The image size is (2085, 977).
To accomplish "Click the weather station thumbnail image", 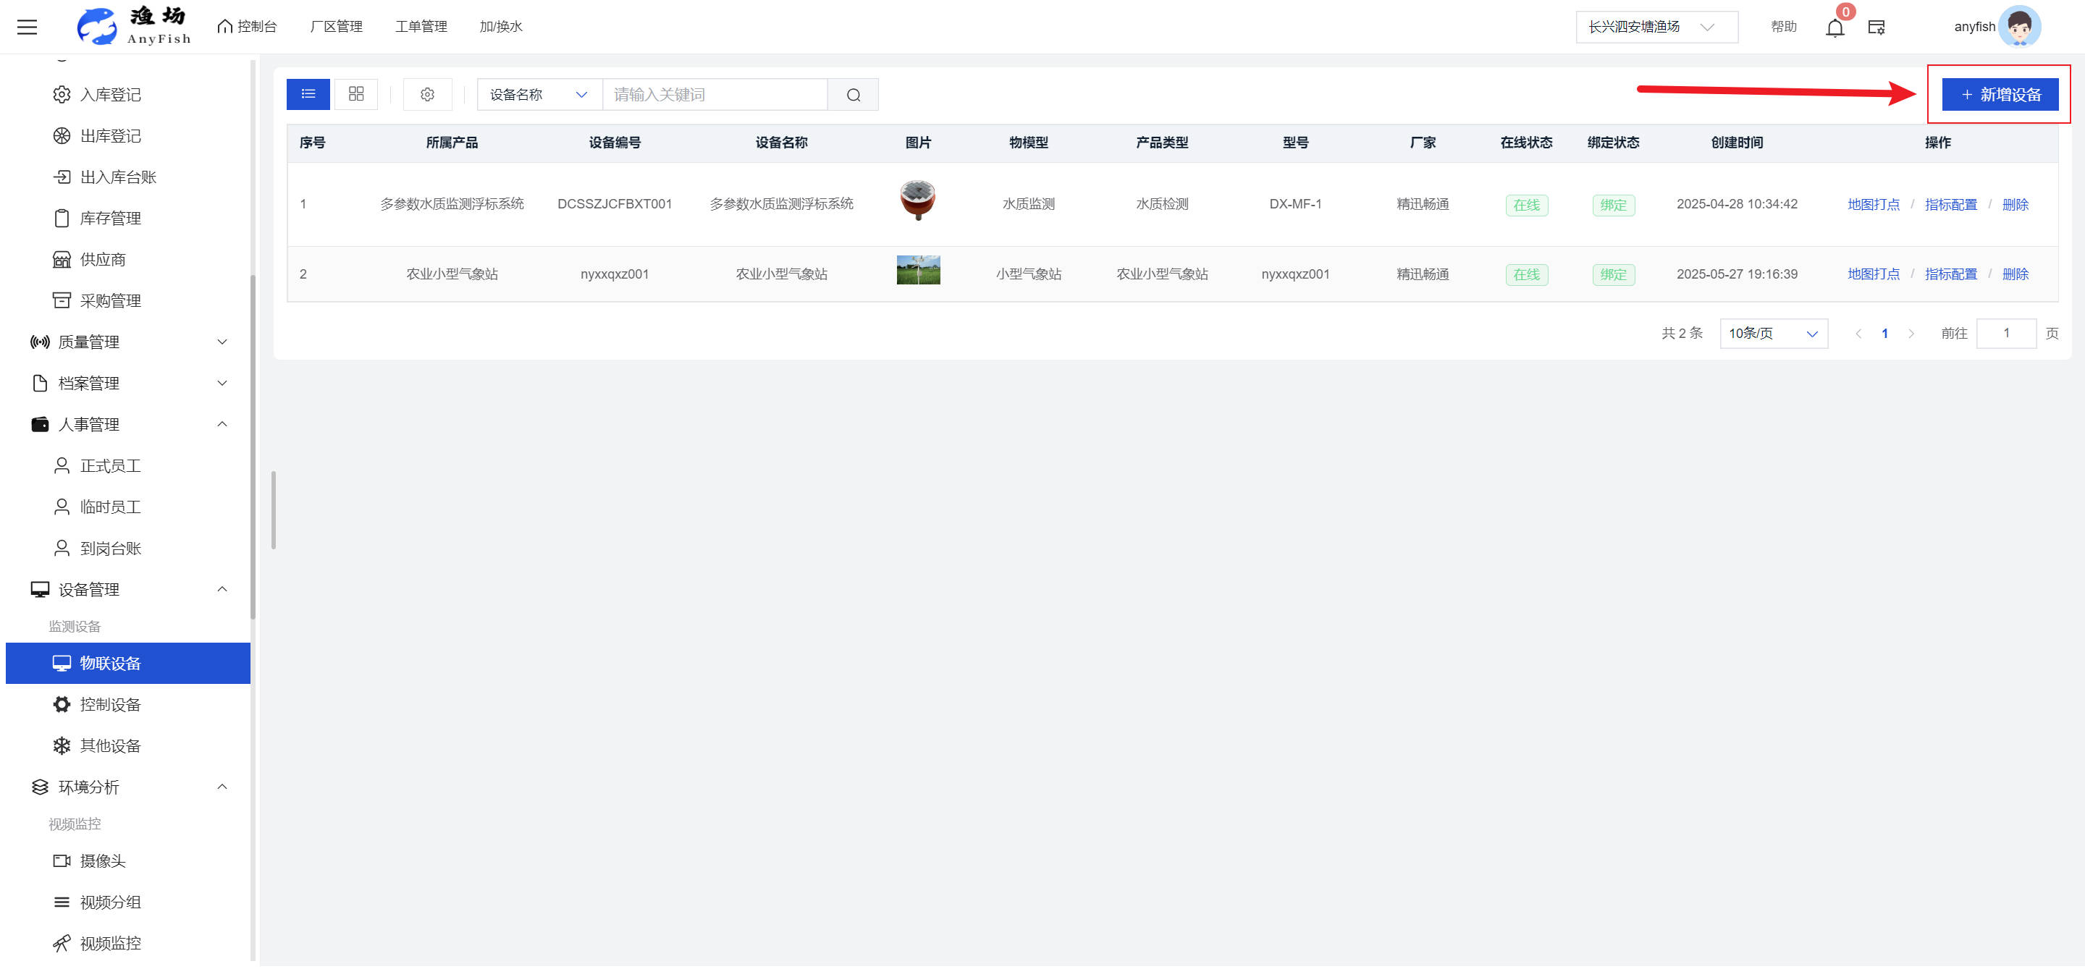I will pyautogui.click(x=918, y=270).
